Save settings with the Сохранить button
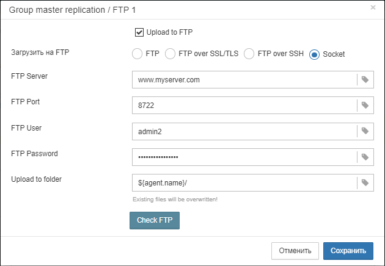Image resolution: width=385 pixels, height=266 pixels. [x=348, y=251]
